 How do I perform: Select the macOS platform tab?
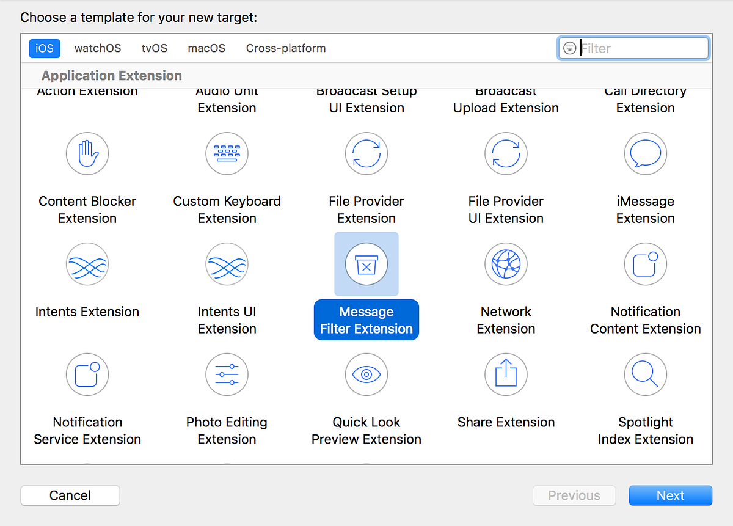click(206, 48)
